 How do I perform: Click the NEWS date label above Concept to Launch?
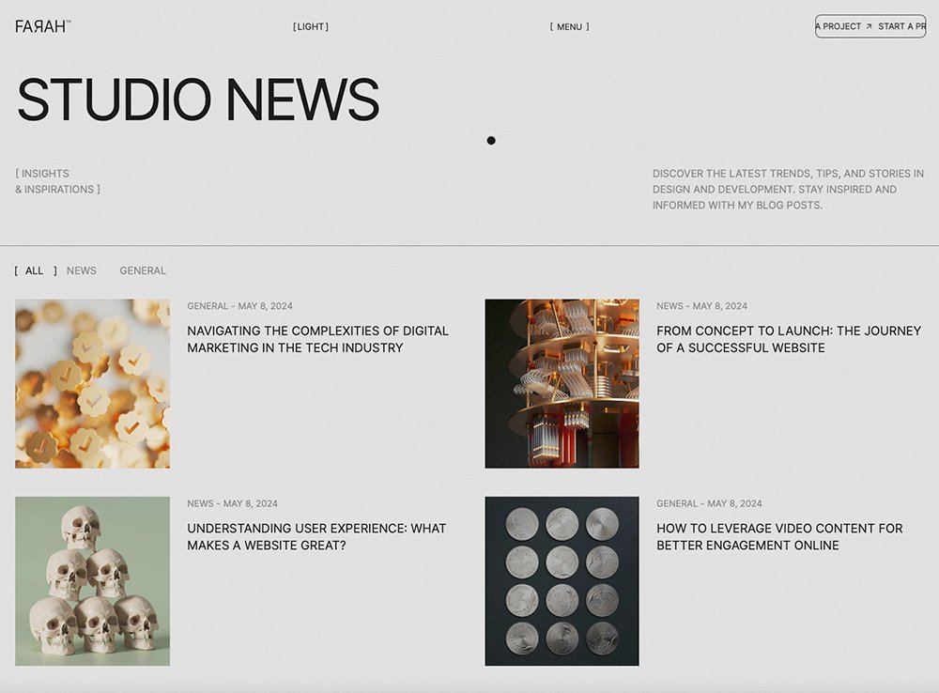click(701, 306)
